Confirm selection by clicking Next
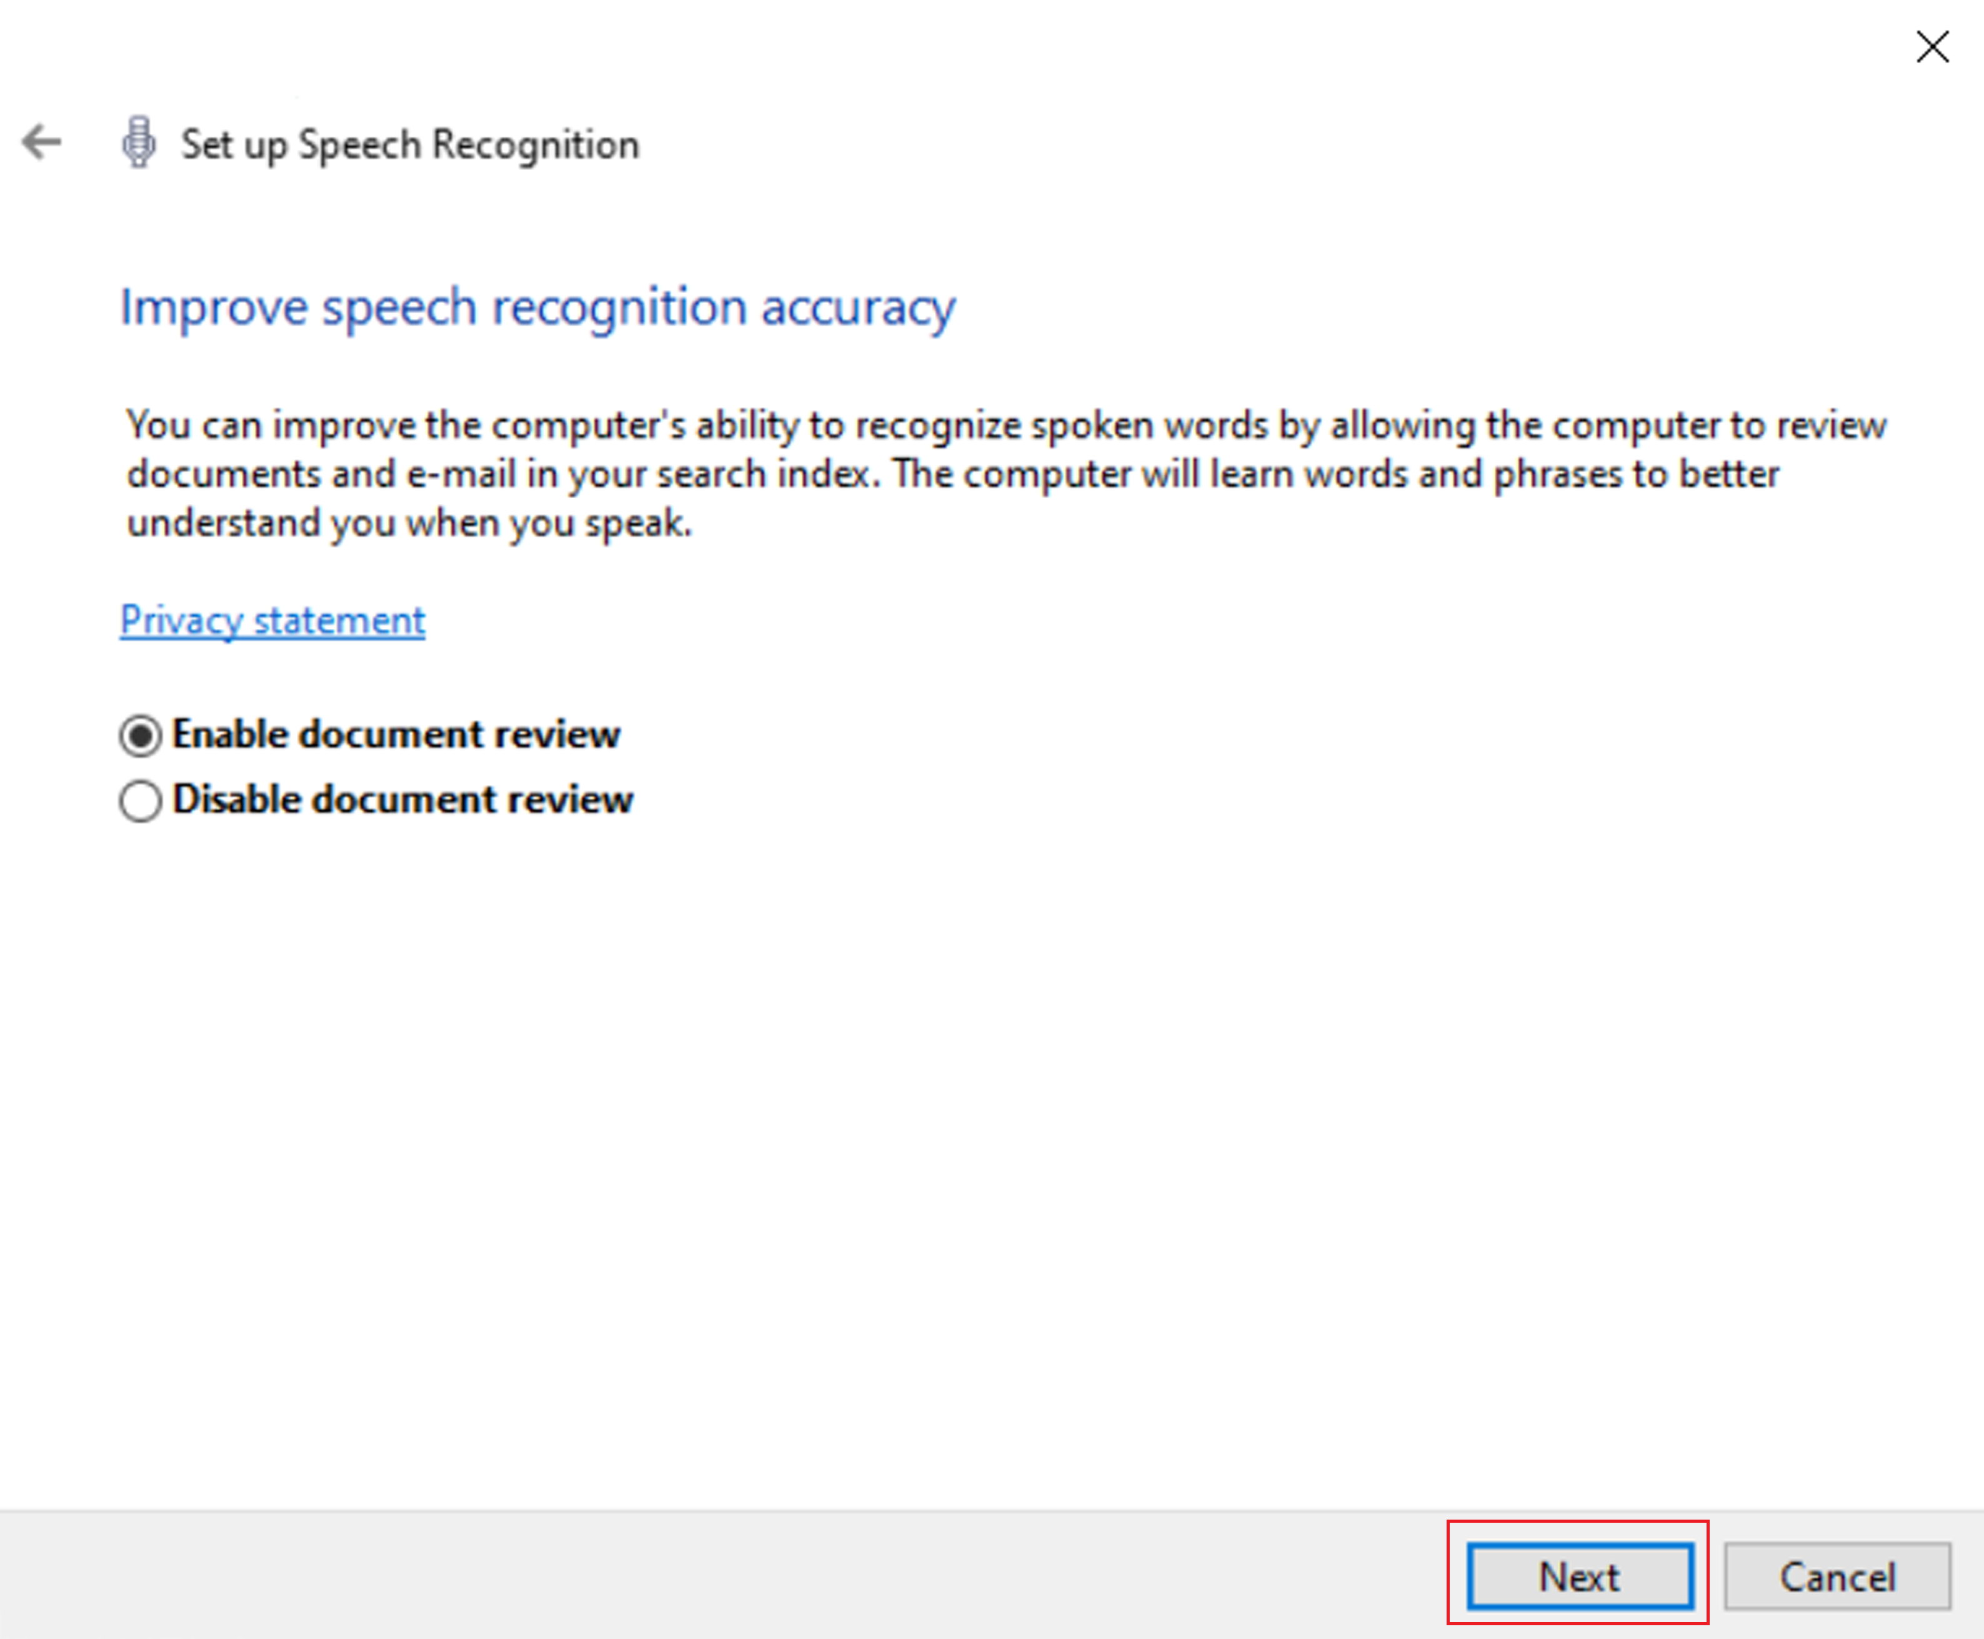The width and height of the screenshot is (1984, 1639). click(1578, 1576)
